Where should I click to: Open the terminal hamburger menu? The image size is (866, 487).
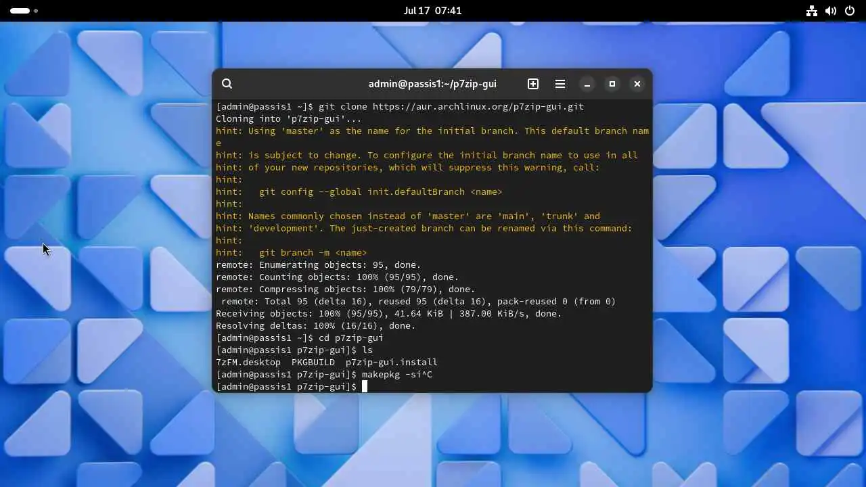560,84
